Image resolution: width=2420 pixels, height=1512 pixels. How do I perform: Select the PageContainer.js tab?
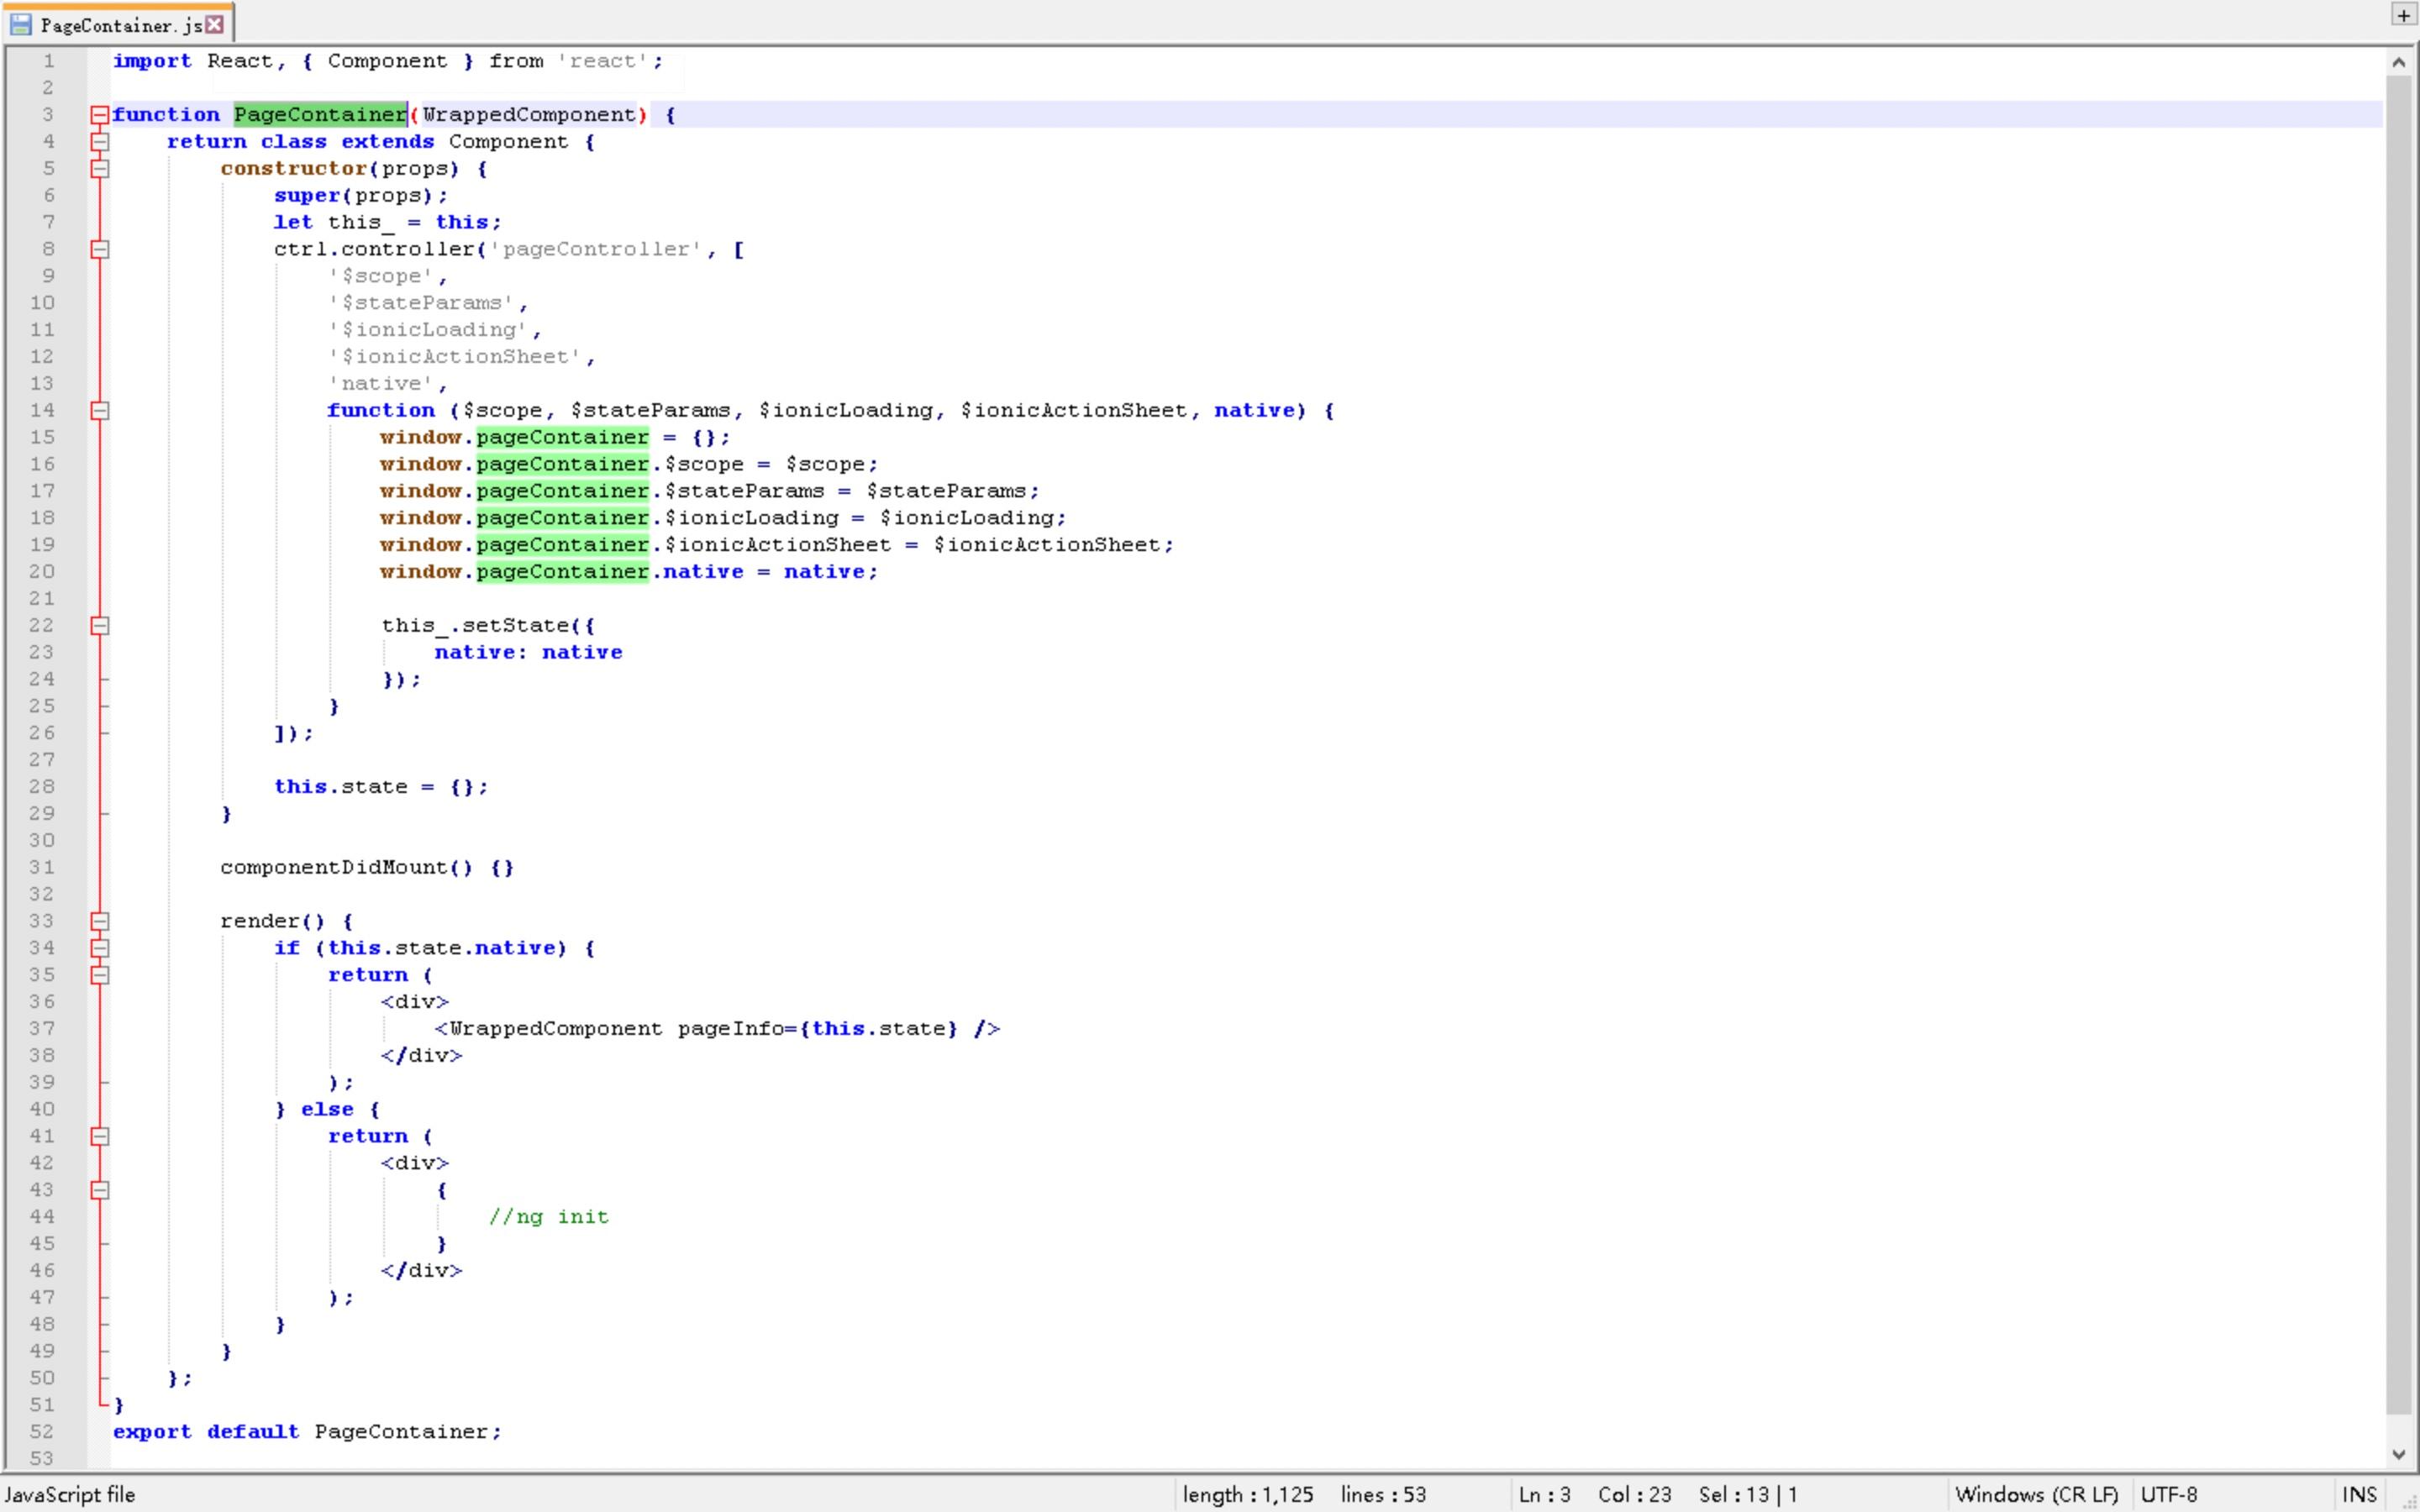click(120, 25)
